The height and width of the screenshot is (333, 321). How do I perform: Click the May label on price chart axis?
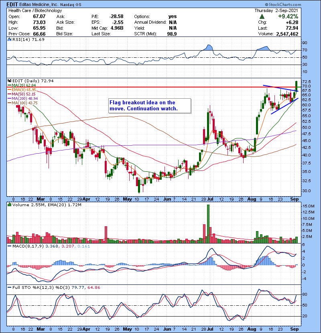coord(128,199)
